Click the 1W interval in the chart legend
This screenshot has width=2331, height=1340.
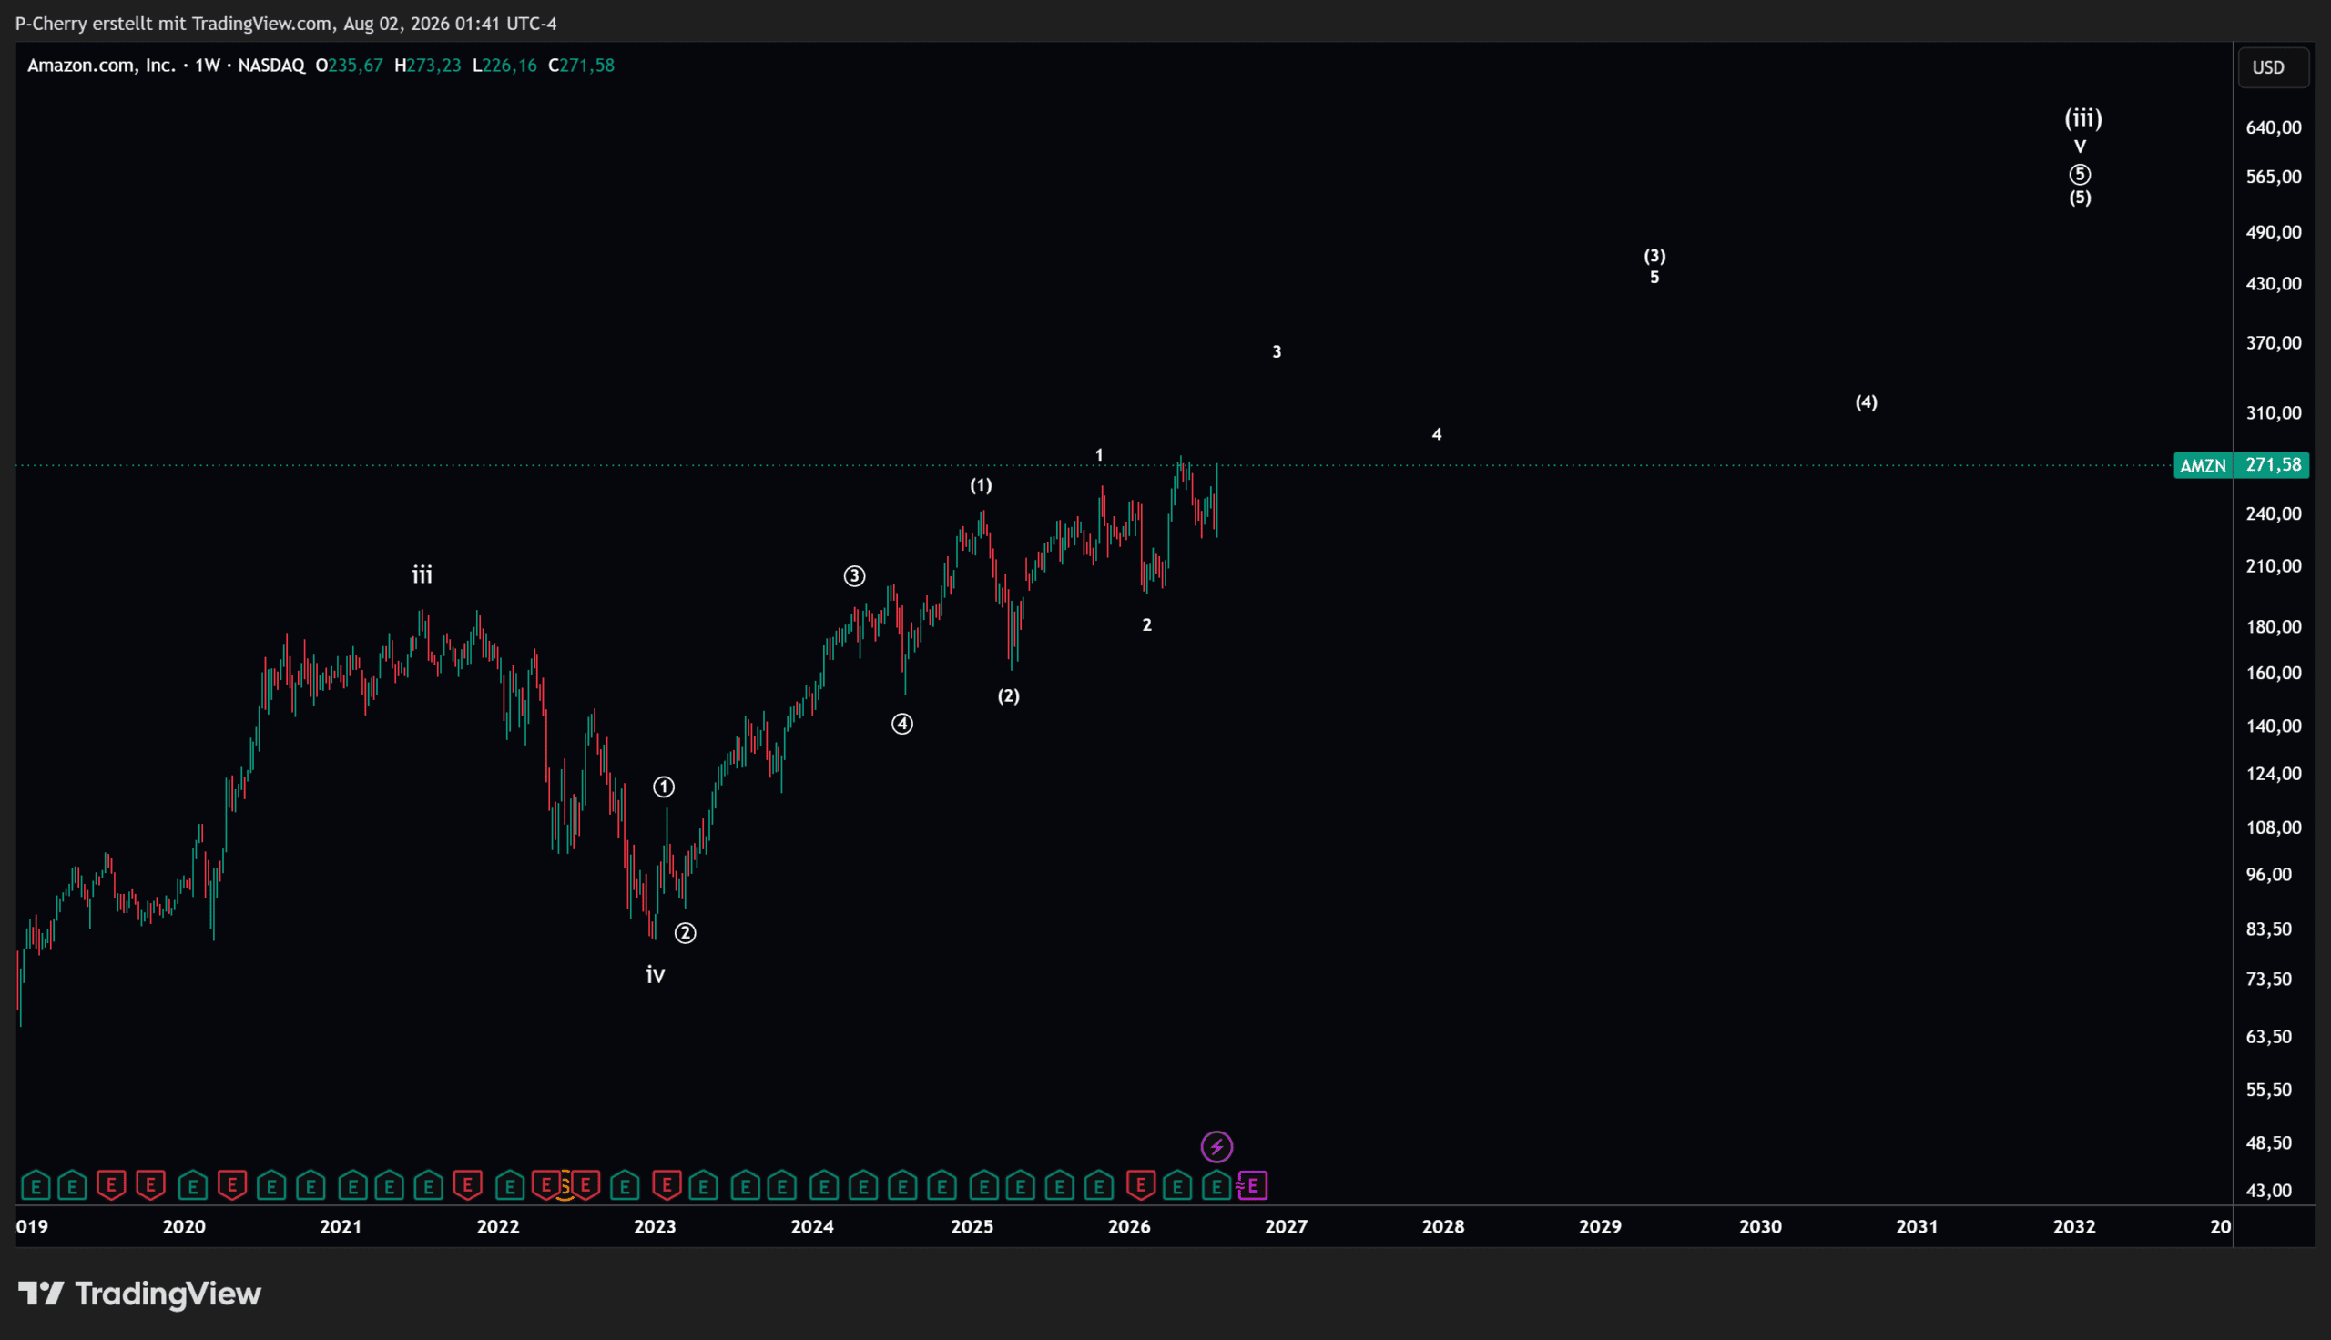pos(207,66)
